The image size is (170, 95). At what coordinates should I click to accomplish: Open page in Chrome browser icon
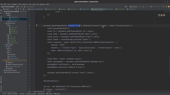point(161,15)
